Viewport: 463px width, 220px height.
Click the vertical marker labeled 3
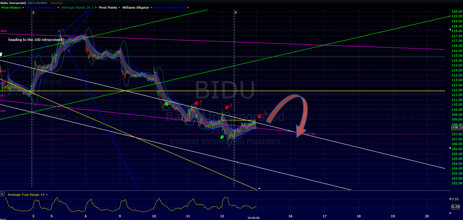pyautogui.click(x=33, y=13)
